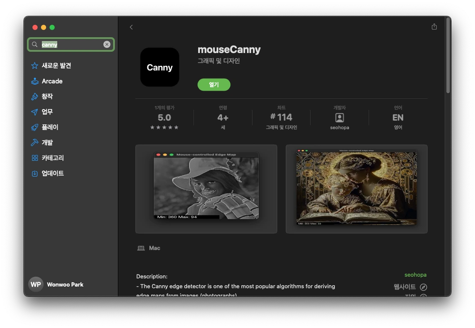Click the WP account avatar
This screenshot has width=475, height=328.
click(x=36, y=284)
